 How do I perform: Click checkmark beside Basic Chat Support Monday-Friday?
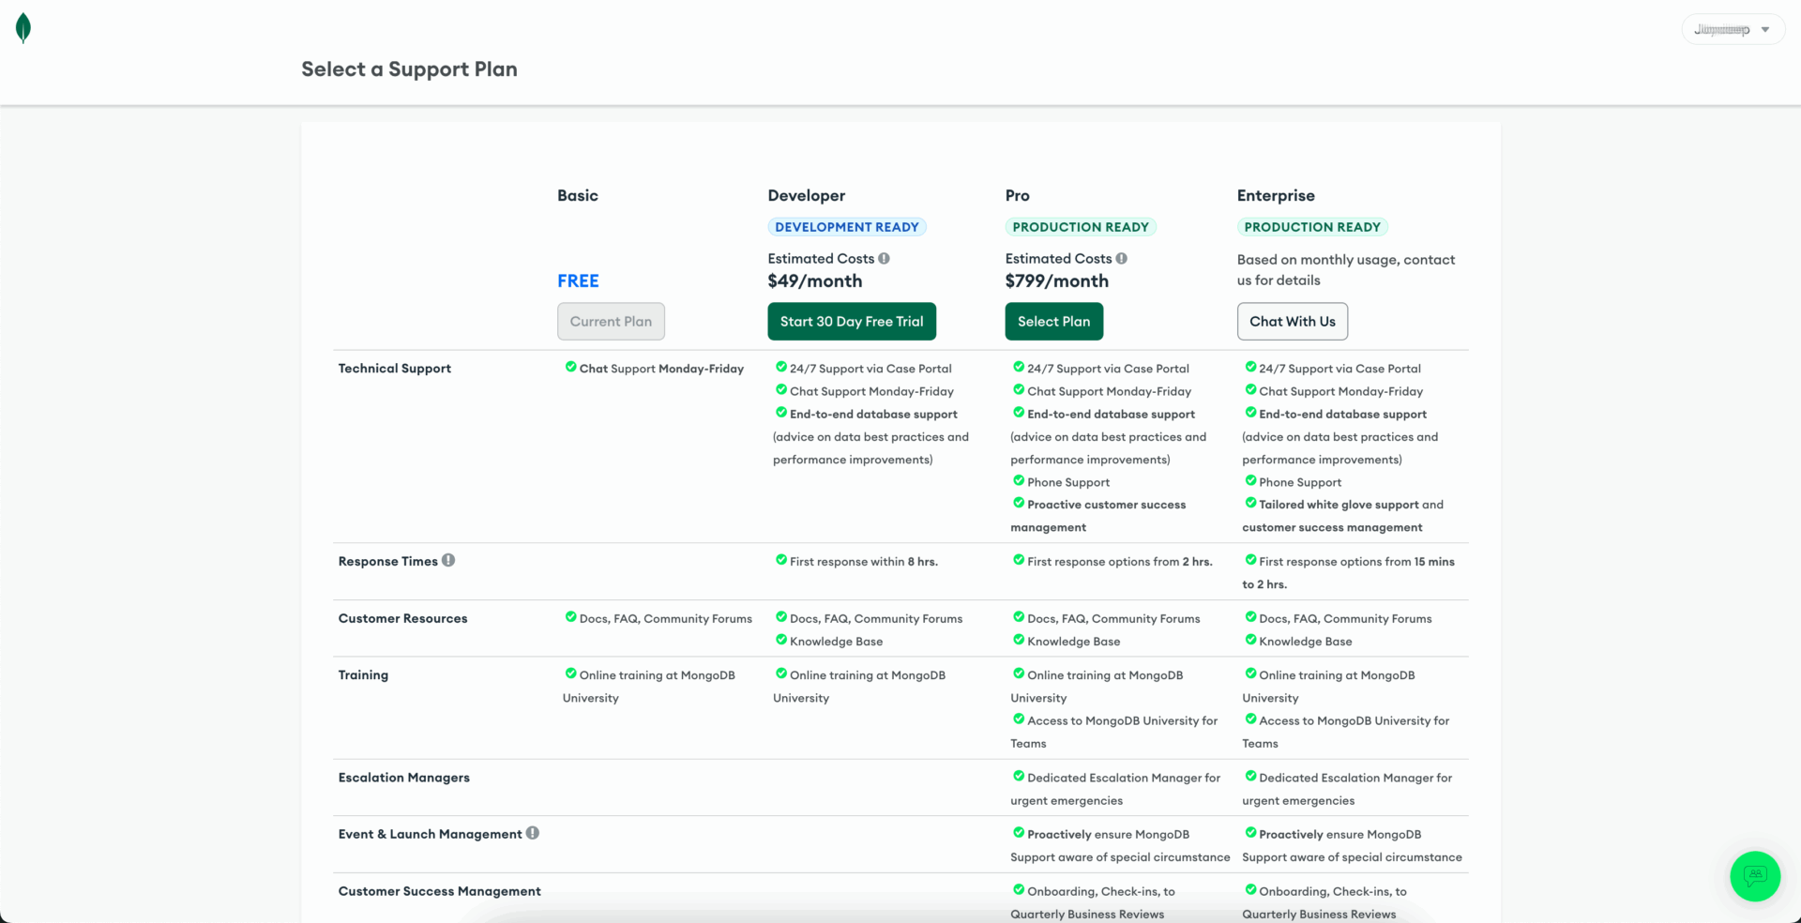point(570,367)
